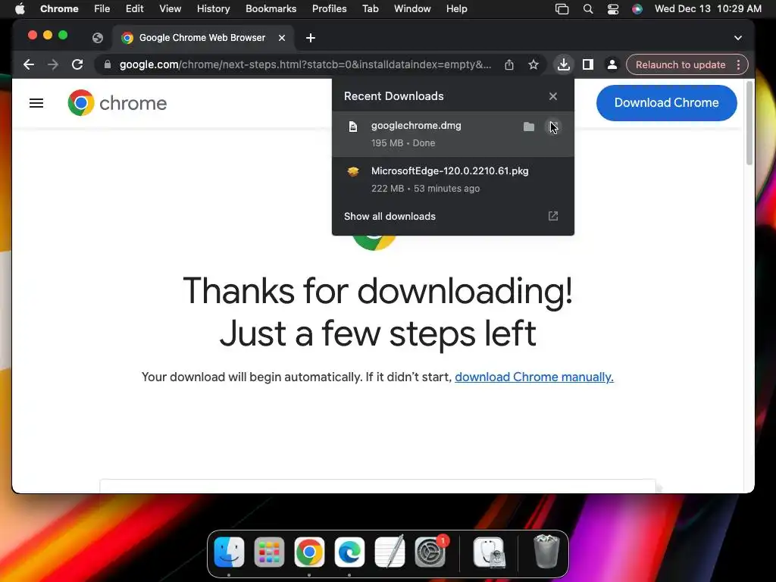Open Chrome three-dot menu

click(x=738, y=65)
